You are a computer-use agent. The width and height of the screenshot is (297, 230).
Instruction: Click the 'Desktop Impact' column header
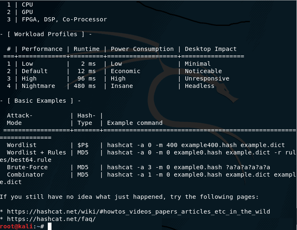(x=210, y=49)
